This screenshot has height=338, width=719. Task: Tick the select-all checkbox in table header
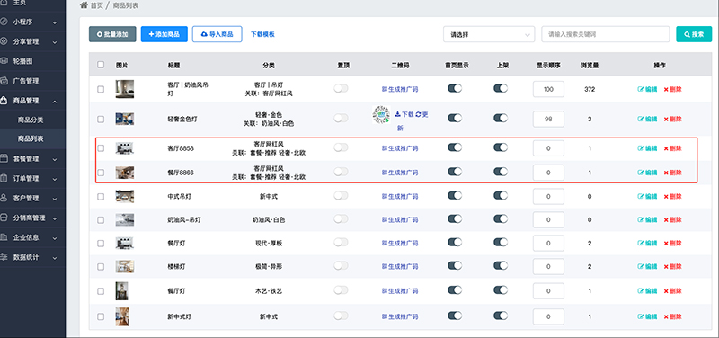pos(101,65)
